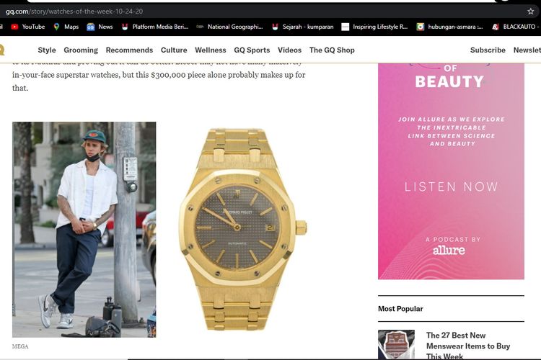541x360 pixels.
Task: Click the Subscribe link
Action: [488, 50]
